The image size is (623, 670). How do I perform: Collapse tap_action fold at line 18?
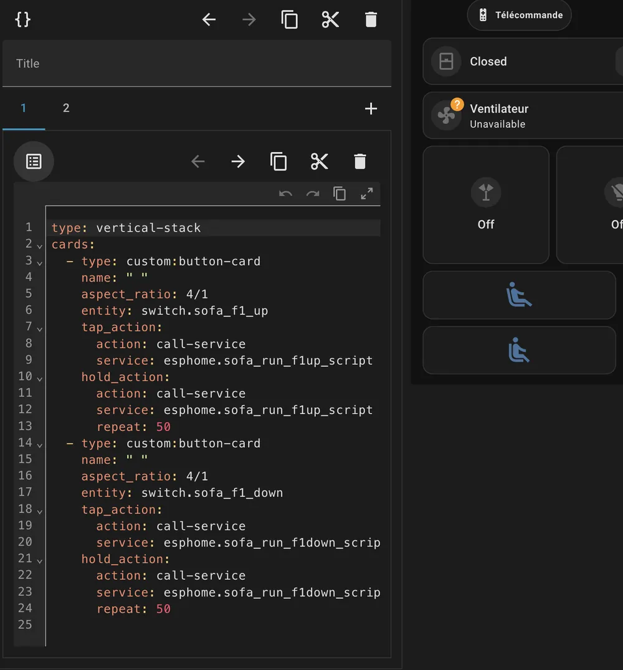pyautogui.click(x=39, y=511)
